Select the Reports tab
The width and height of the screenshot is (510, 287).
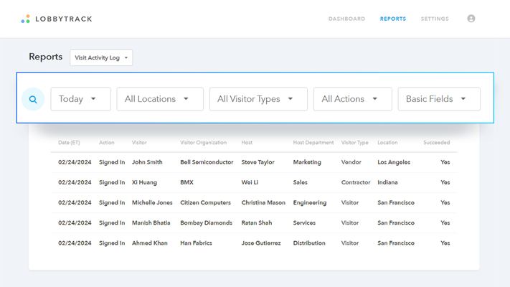pyautogui.click(x=393, y=19)
